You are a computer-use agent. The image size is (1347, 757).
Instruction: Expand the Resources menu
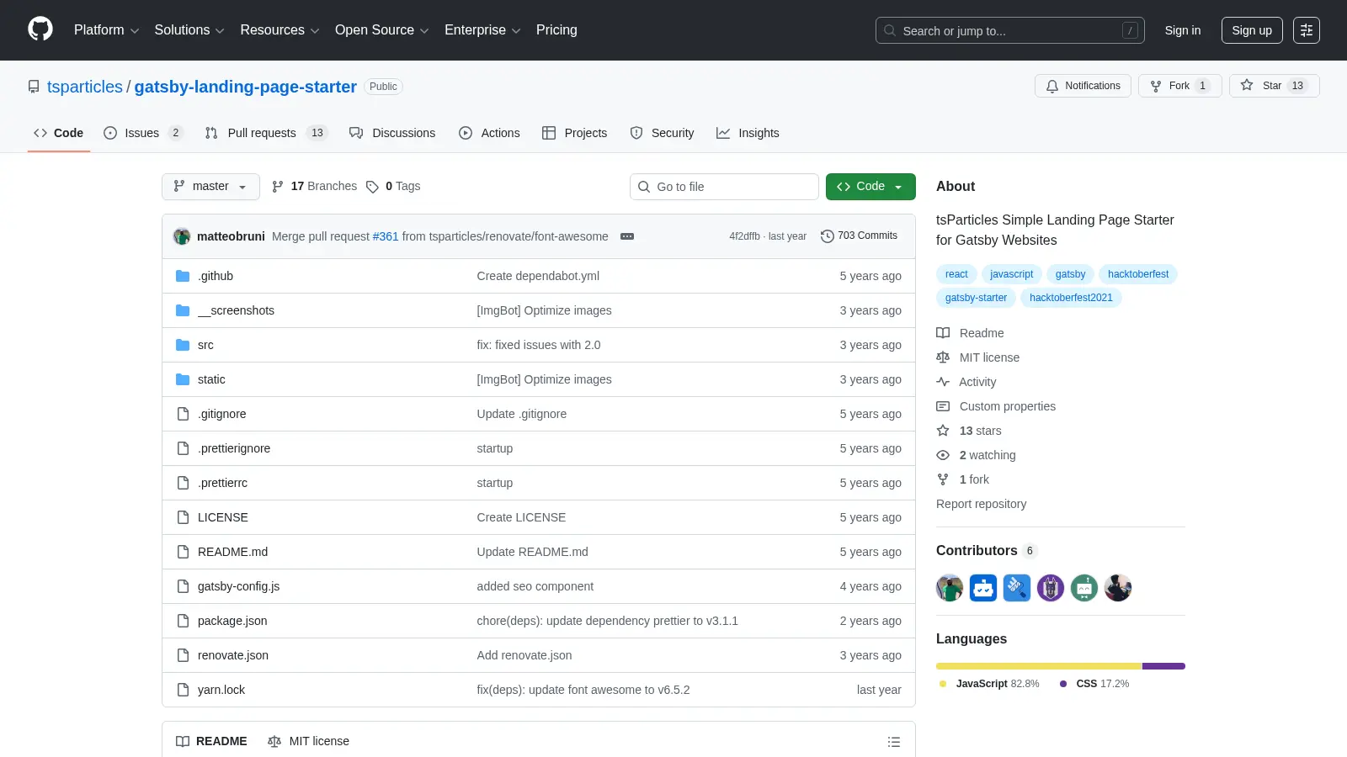point(280,30)
